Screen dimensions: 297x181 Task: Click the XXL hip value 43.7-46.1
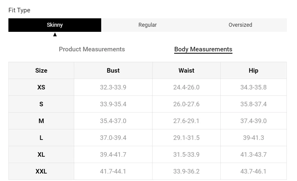tap(253, 171)
